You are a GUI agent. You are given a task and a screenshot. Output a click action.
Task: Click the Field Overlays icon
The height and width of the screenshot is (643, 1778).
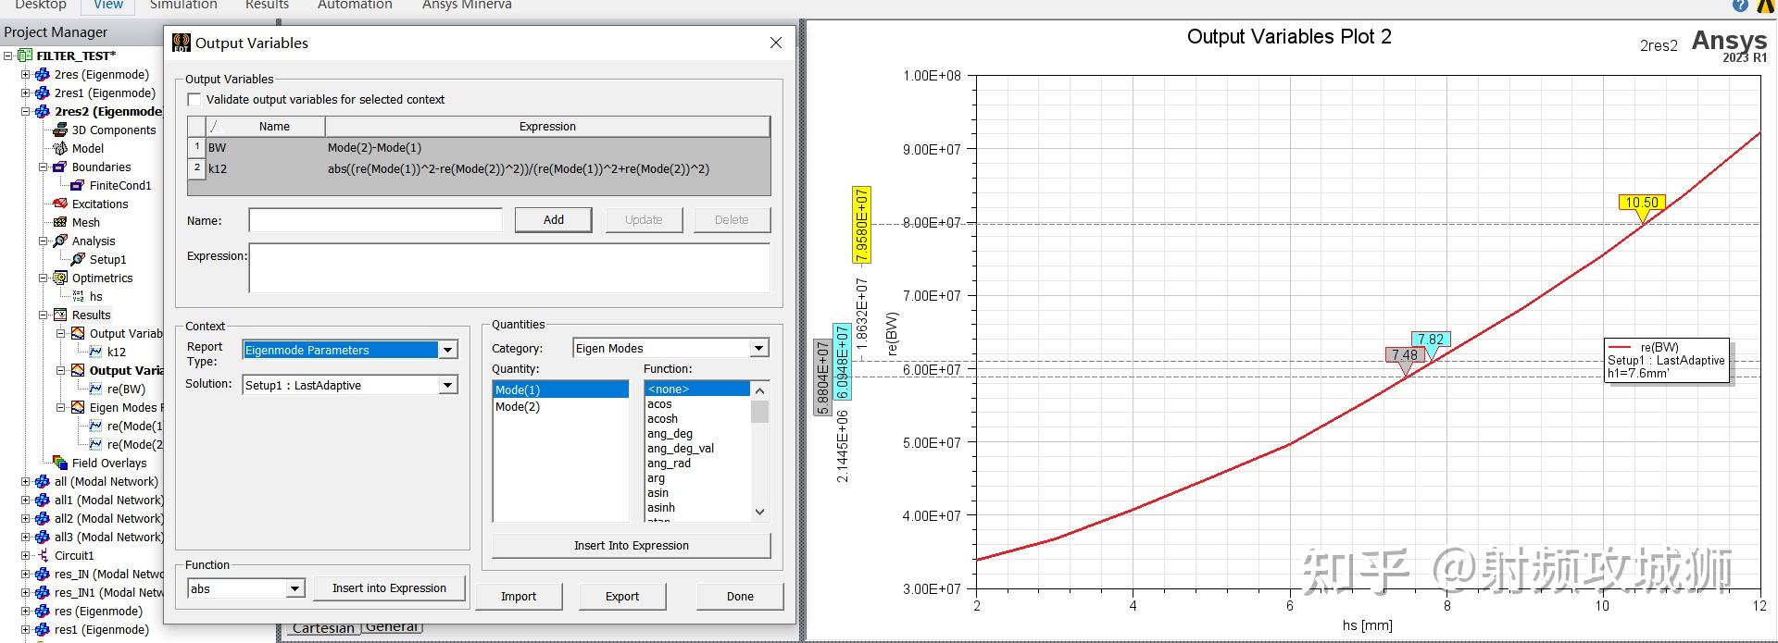point(60,463)
